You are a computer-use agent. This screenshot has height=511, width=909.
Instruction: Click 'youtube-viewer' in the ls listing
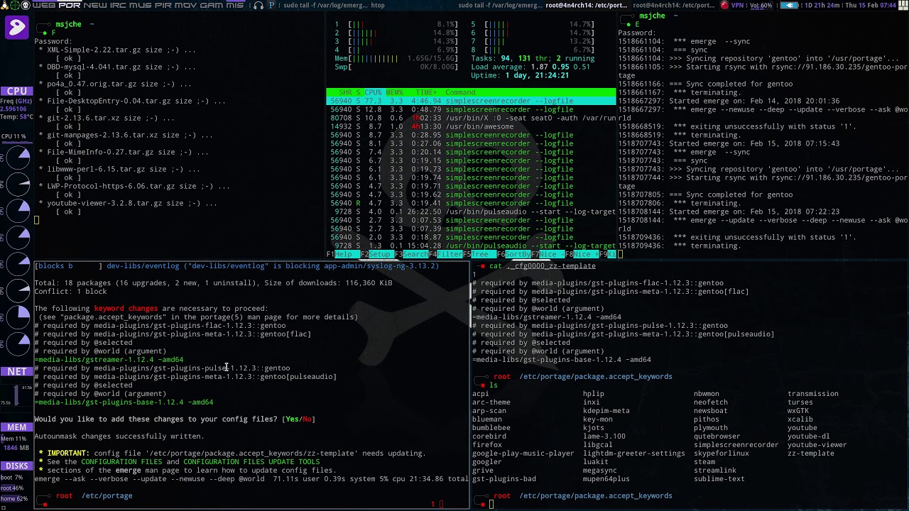(x=817, y=444)
